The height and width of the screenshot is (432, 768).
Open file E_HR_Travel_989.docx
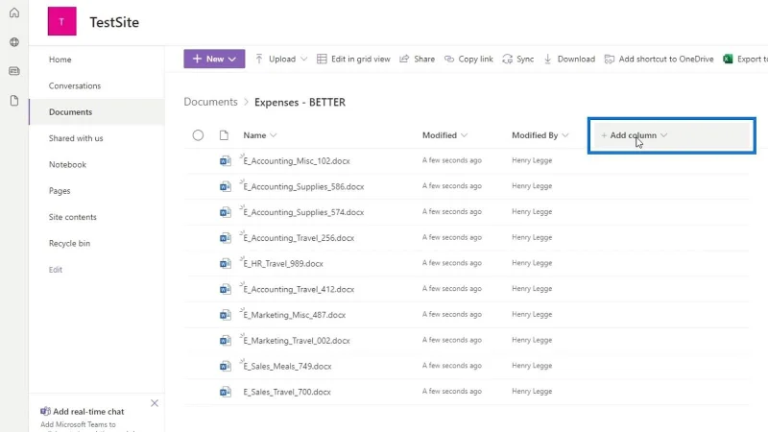tap(283, 263)
